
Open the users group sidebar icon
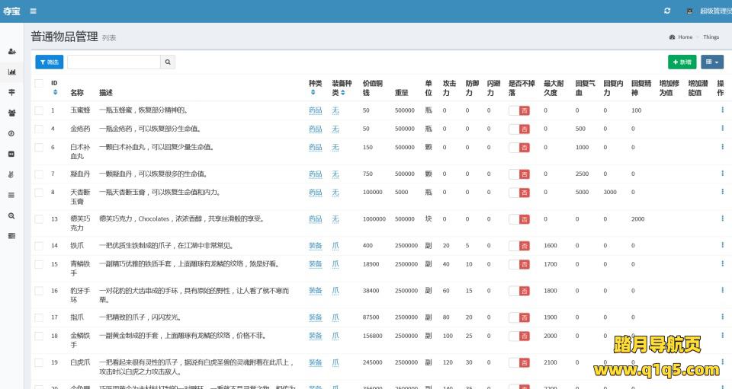click(11, 113)
